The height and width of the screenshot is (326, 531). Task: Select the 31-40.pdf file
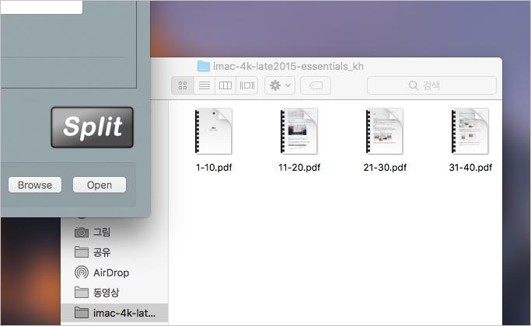(470, 140)
